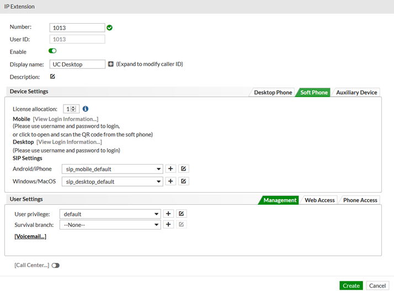Click the Display name input field

(x=77, y=64)
